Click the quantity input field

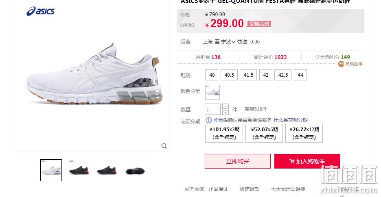pyautogui.click(x=212, y=109)
